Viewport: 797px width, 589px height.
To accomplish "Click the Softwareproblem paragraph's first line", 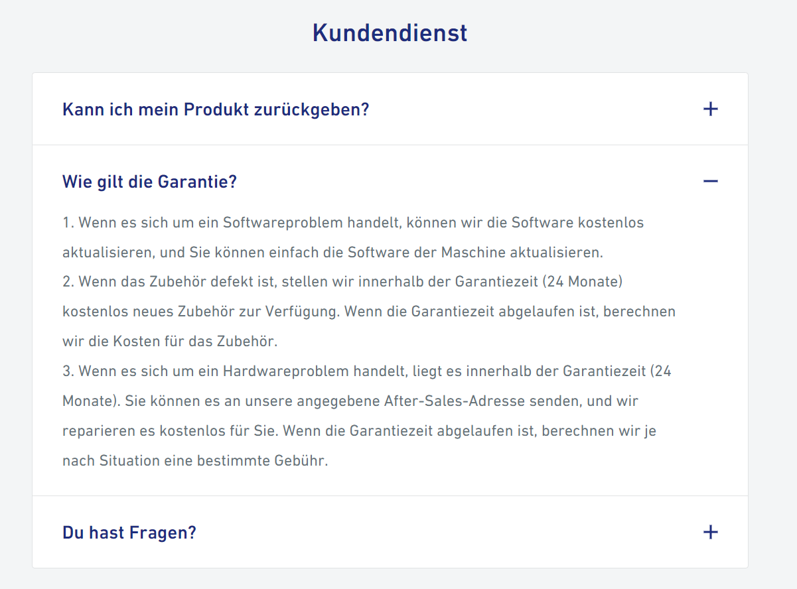I will (352, 222).
